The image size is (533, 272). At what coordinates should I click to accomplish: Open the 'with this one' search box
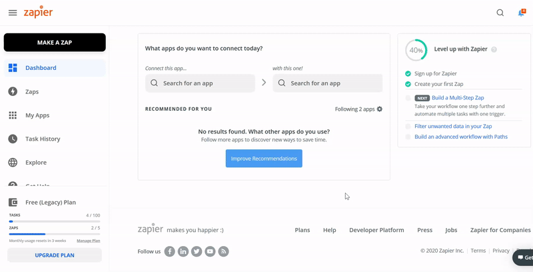[327, 83]
